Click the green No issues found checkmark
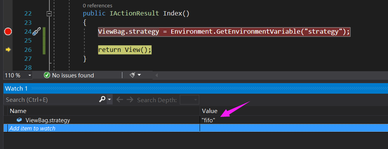The image size is (388, 149). coord(47,75)
